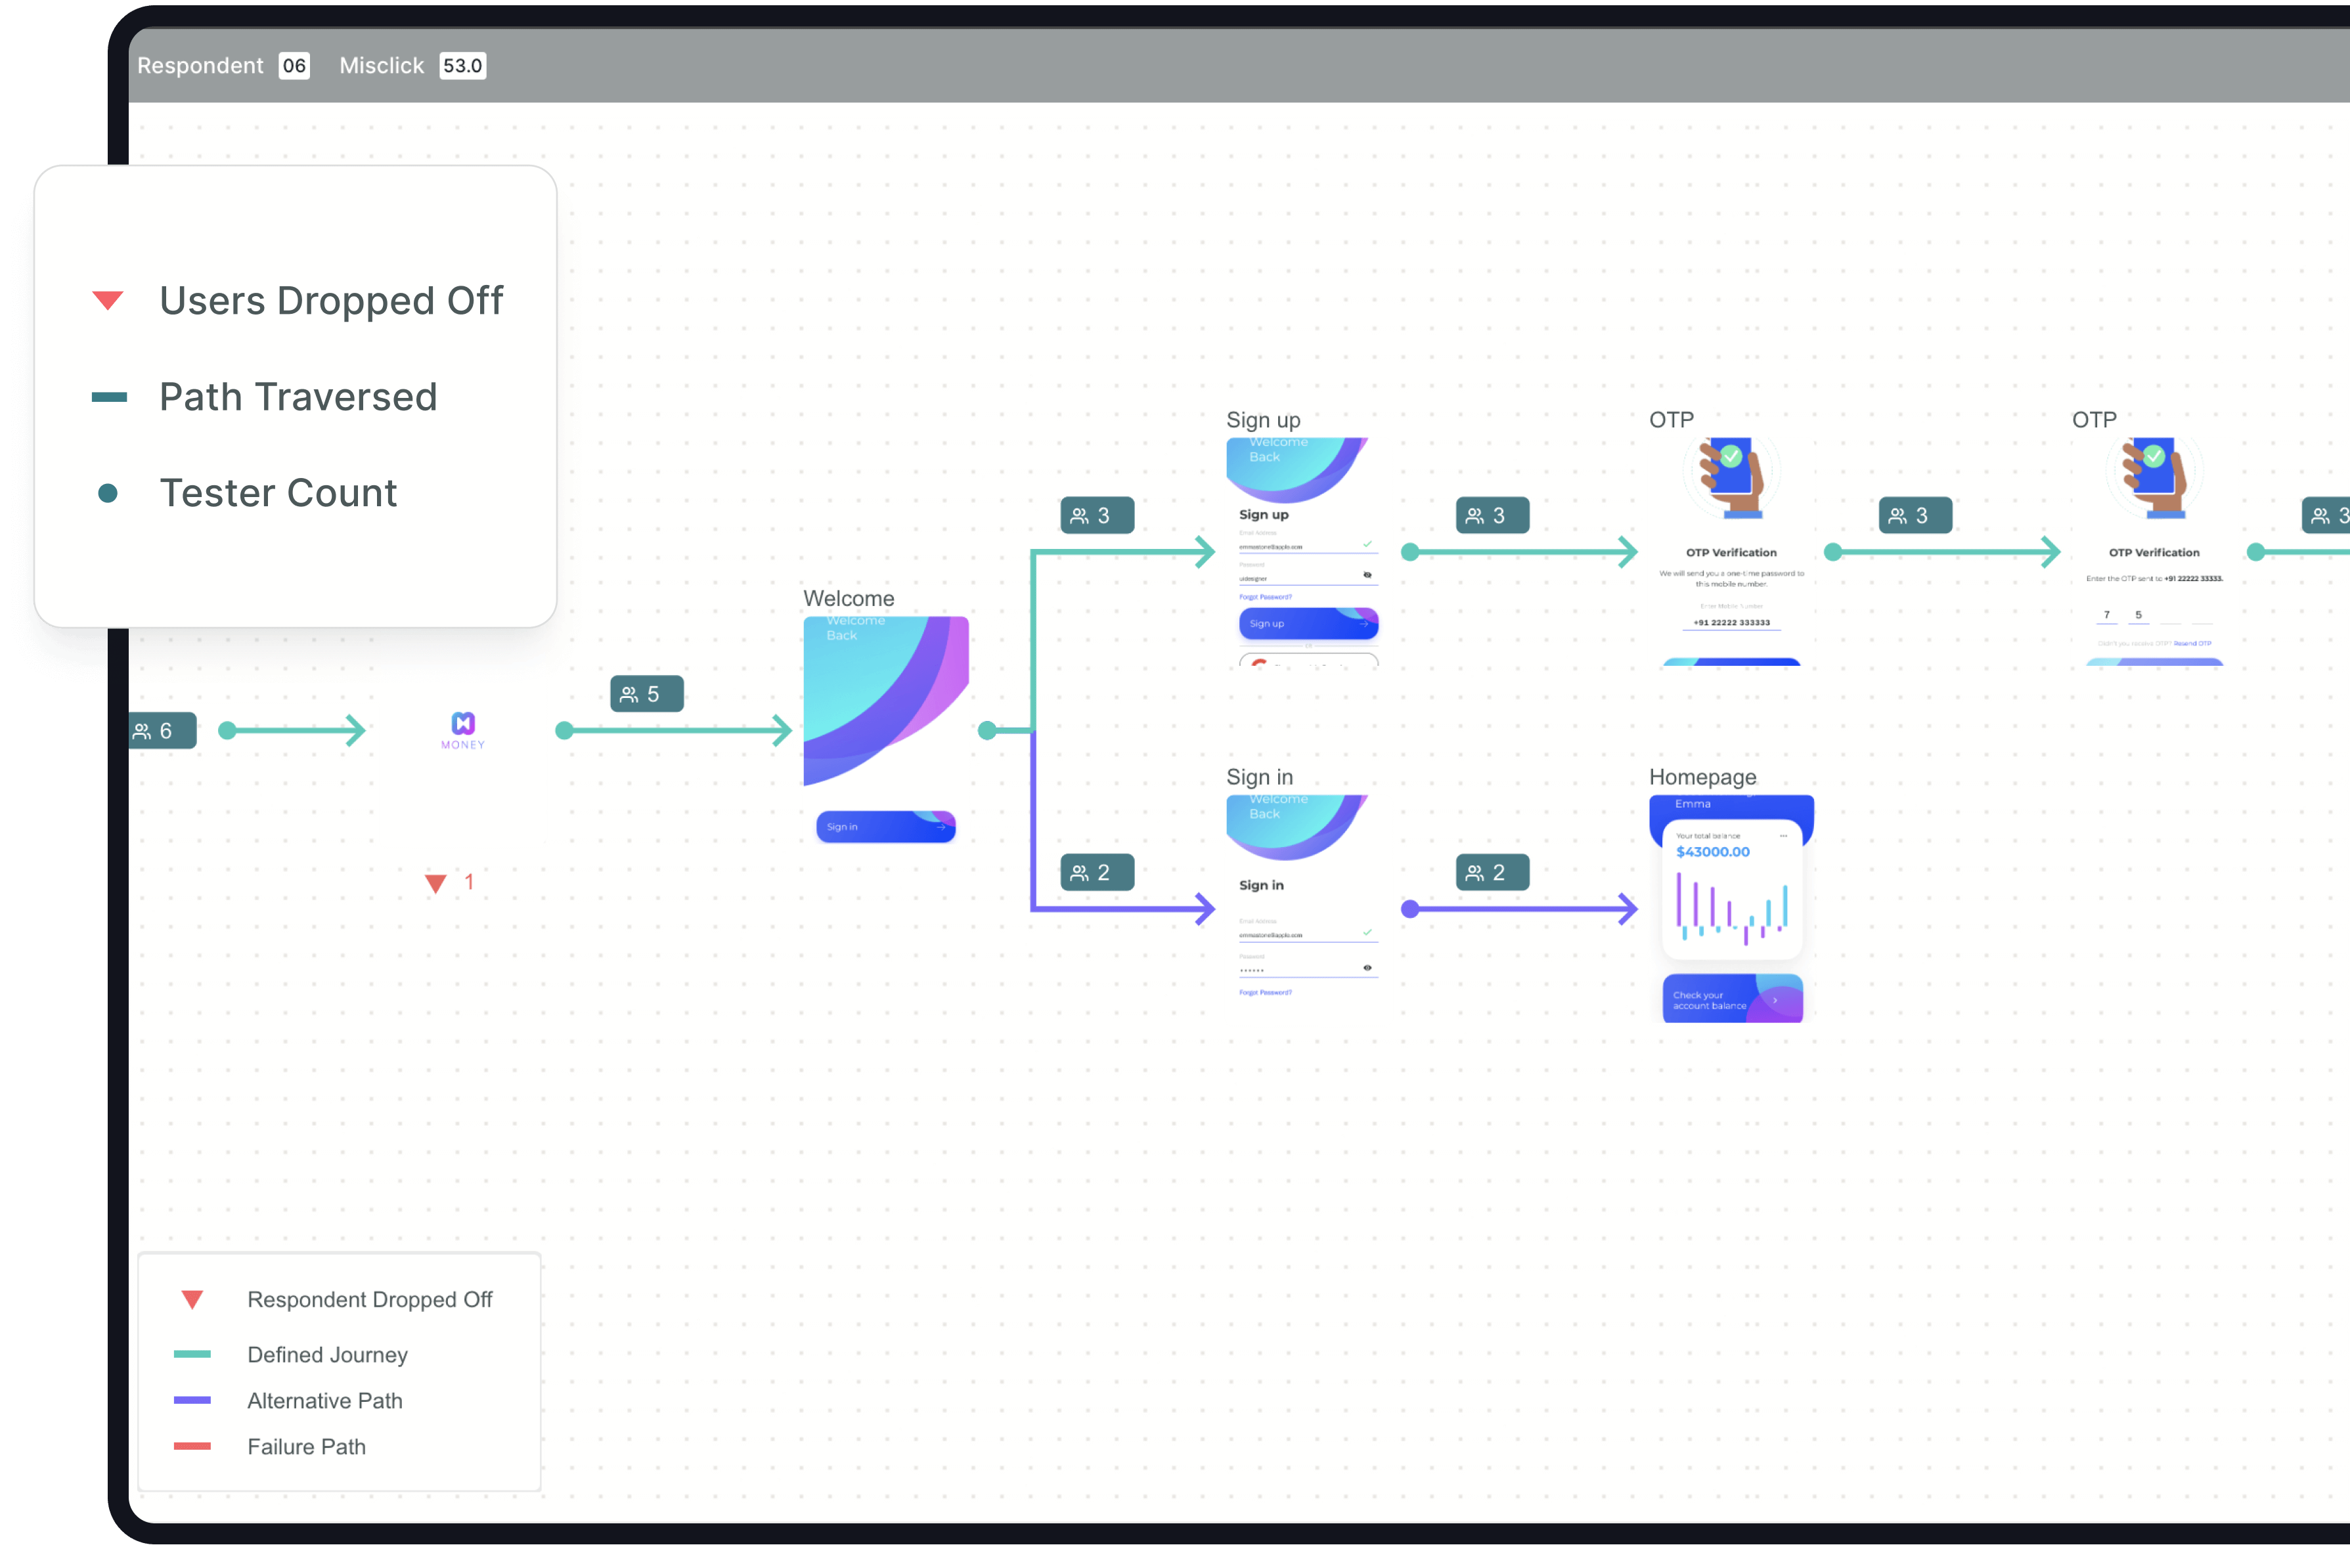Select the Respondent label in header
The height and width of the screenshot is (1568, 2350).
point(200,66)
